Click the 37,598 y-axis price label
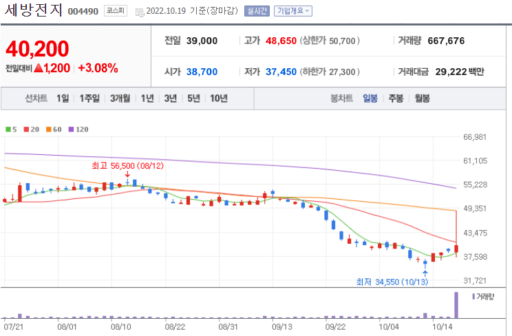Image resolution: width=512 pixels, height=336 pixels. 475,257
